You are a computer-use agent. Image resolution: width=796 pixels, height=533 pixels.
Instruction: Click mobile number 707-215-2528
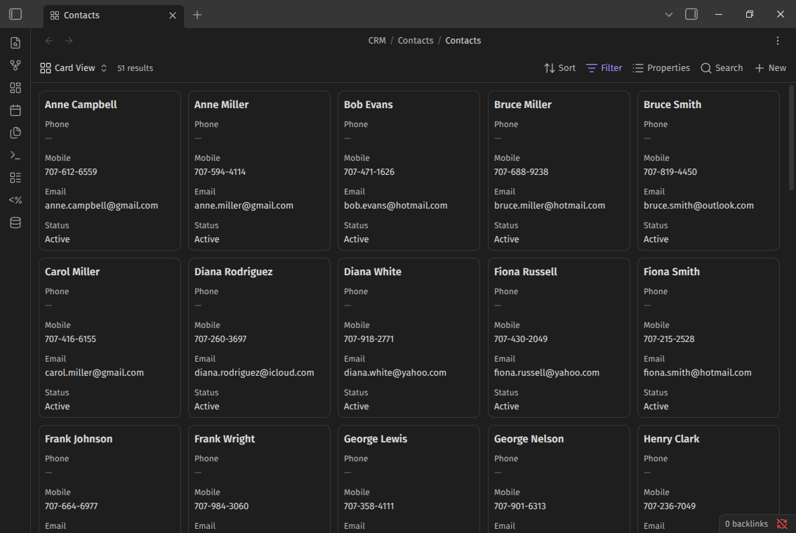[x=668, y=339]
